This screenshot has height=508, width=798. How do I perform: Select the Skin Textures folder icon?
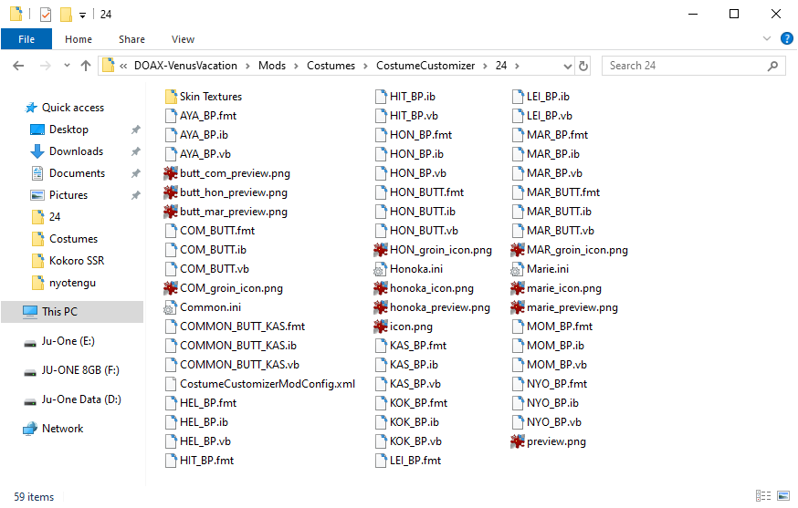pos(171,97)
